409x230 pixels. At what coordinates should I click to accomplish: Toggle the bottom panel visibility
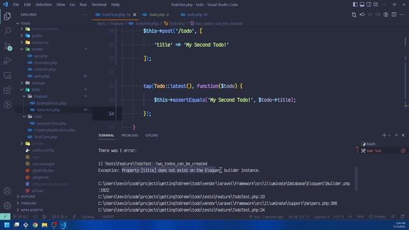(362, 4)
